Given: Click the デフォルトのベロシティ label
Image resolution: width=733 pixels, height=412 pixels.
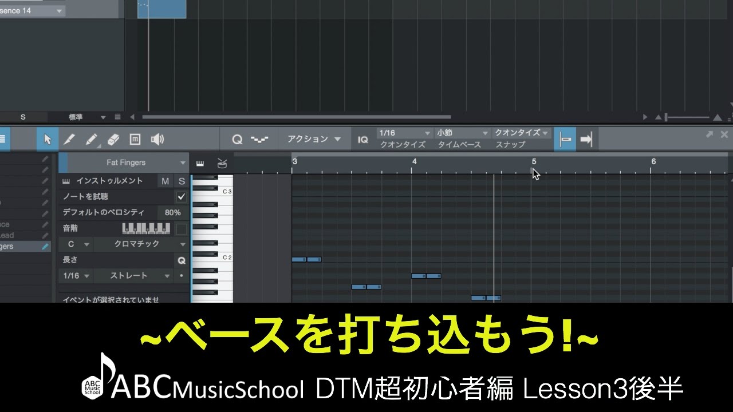Looking at the screenshot, I should pyautogui.click(x=103, y=212).
